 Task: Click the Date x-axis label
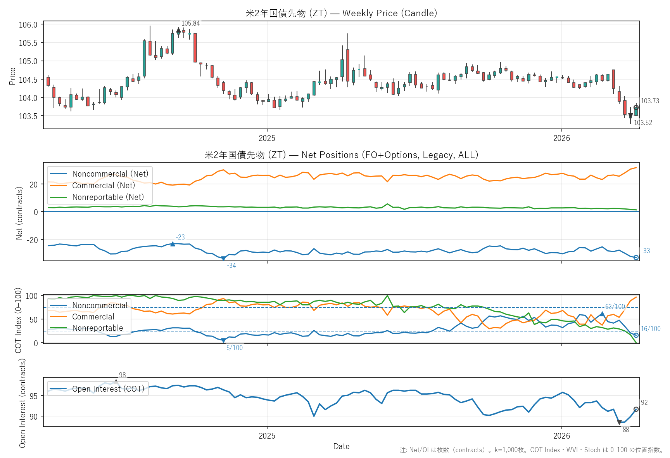(341, 446)
